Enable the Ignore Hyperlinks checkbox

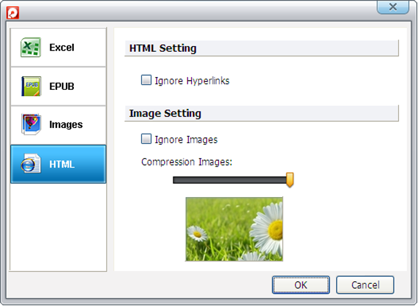pyautogui.click(x=146, y=80)
